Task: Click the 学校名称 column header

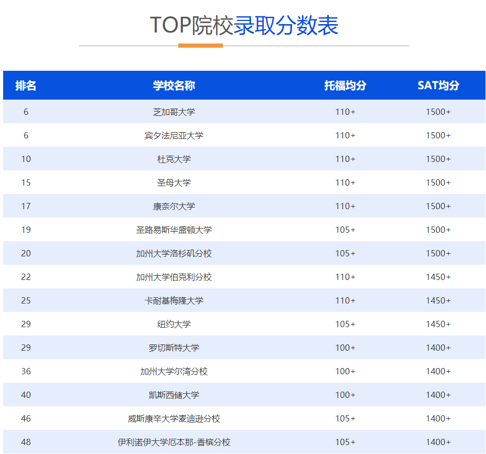Action: [174, 85]
